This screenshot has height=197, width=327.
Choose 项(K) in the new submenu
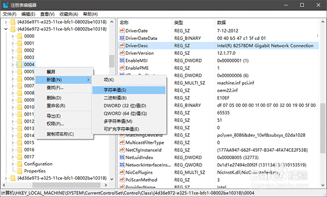(x=129, y=80)
